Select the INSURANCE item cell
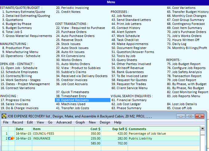 [53, 138]
